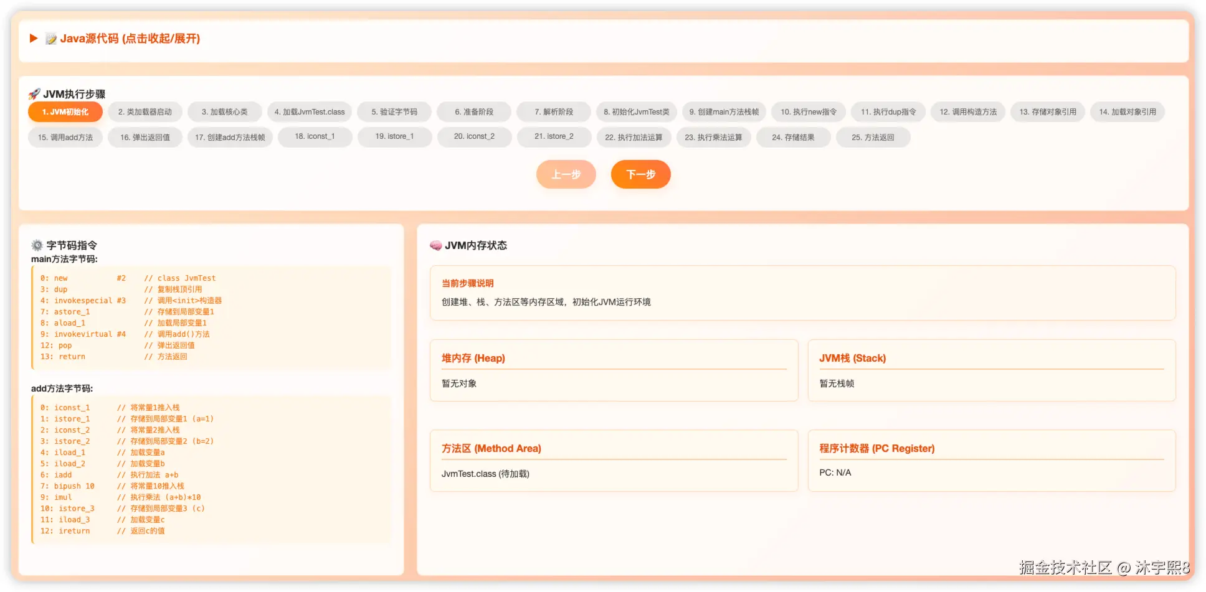The width and height of the screenshot is (1206, 592).
Task: Click the notepad icon beside Java源代码
Action: pos(51,39)
